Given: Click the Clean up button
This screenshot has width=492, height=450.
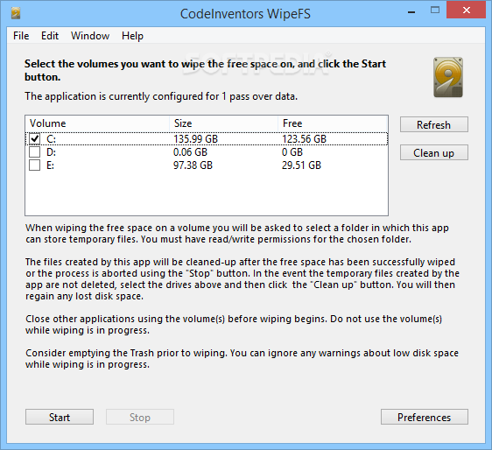Looking at the screenshot, I should pyautogui.click(x=434, y=152).
